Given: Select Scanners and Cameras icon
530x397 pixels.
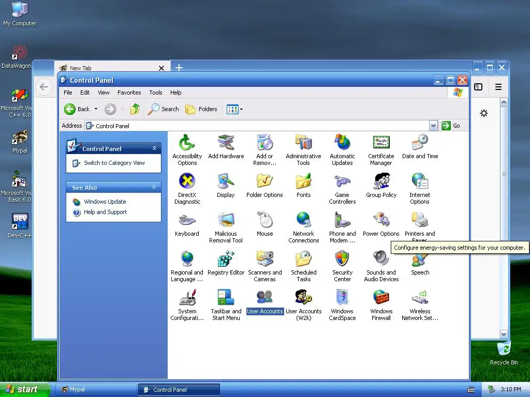Looking at the screenshot, I should [x=264, y=266].
